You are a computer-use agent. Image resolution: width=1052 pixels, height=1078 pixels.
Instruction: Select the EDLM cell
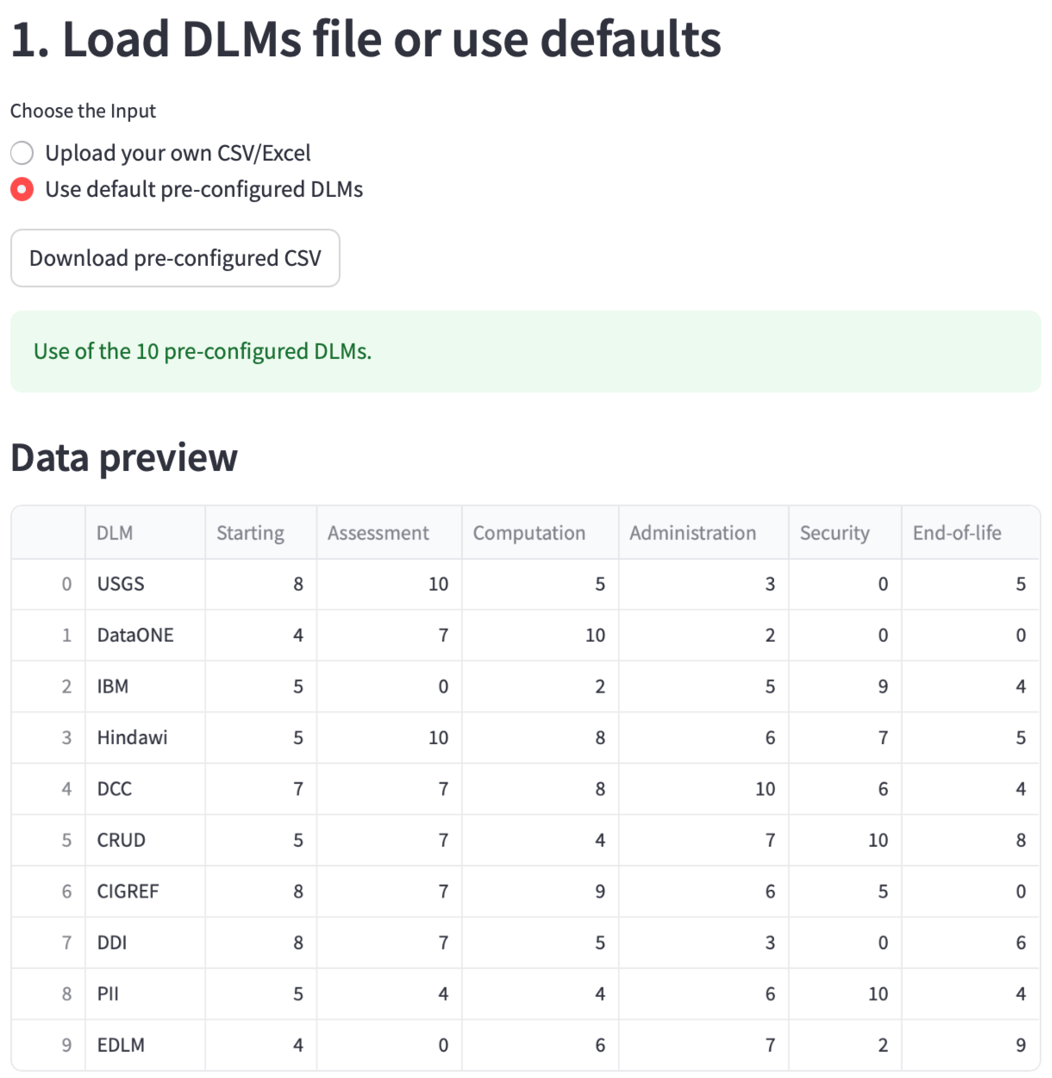pyautogui.click(x=145, y=1045)
